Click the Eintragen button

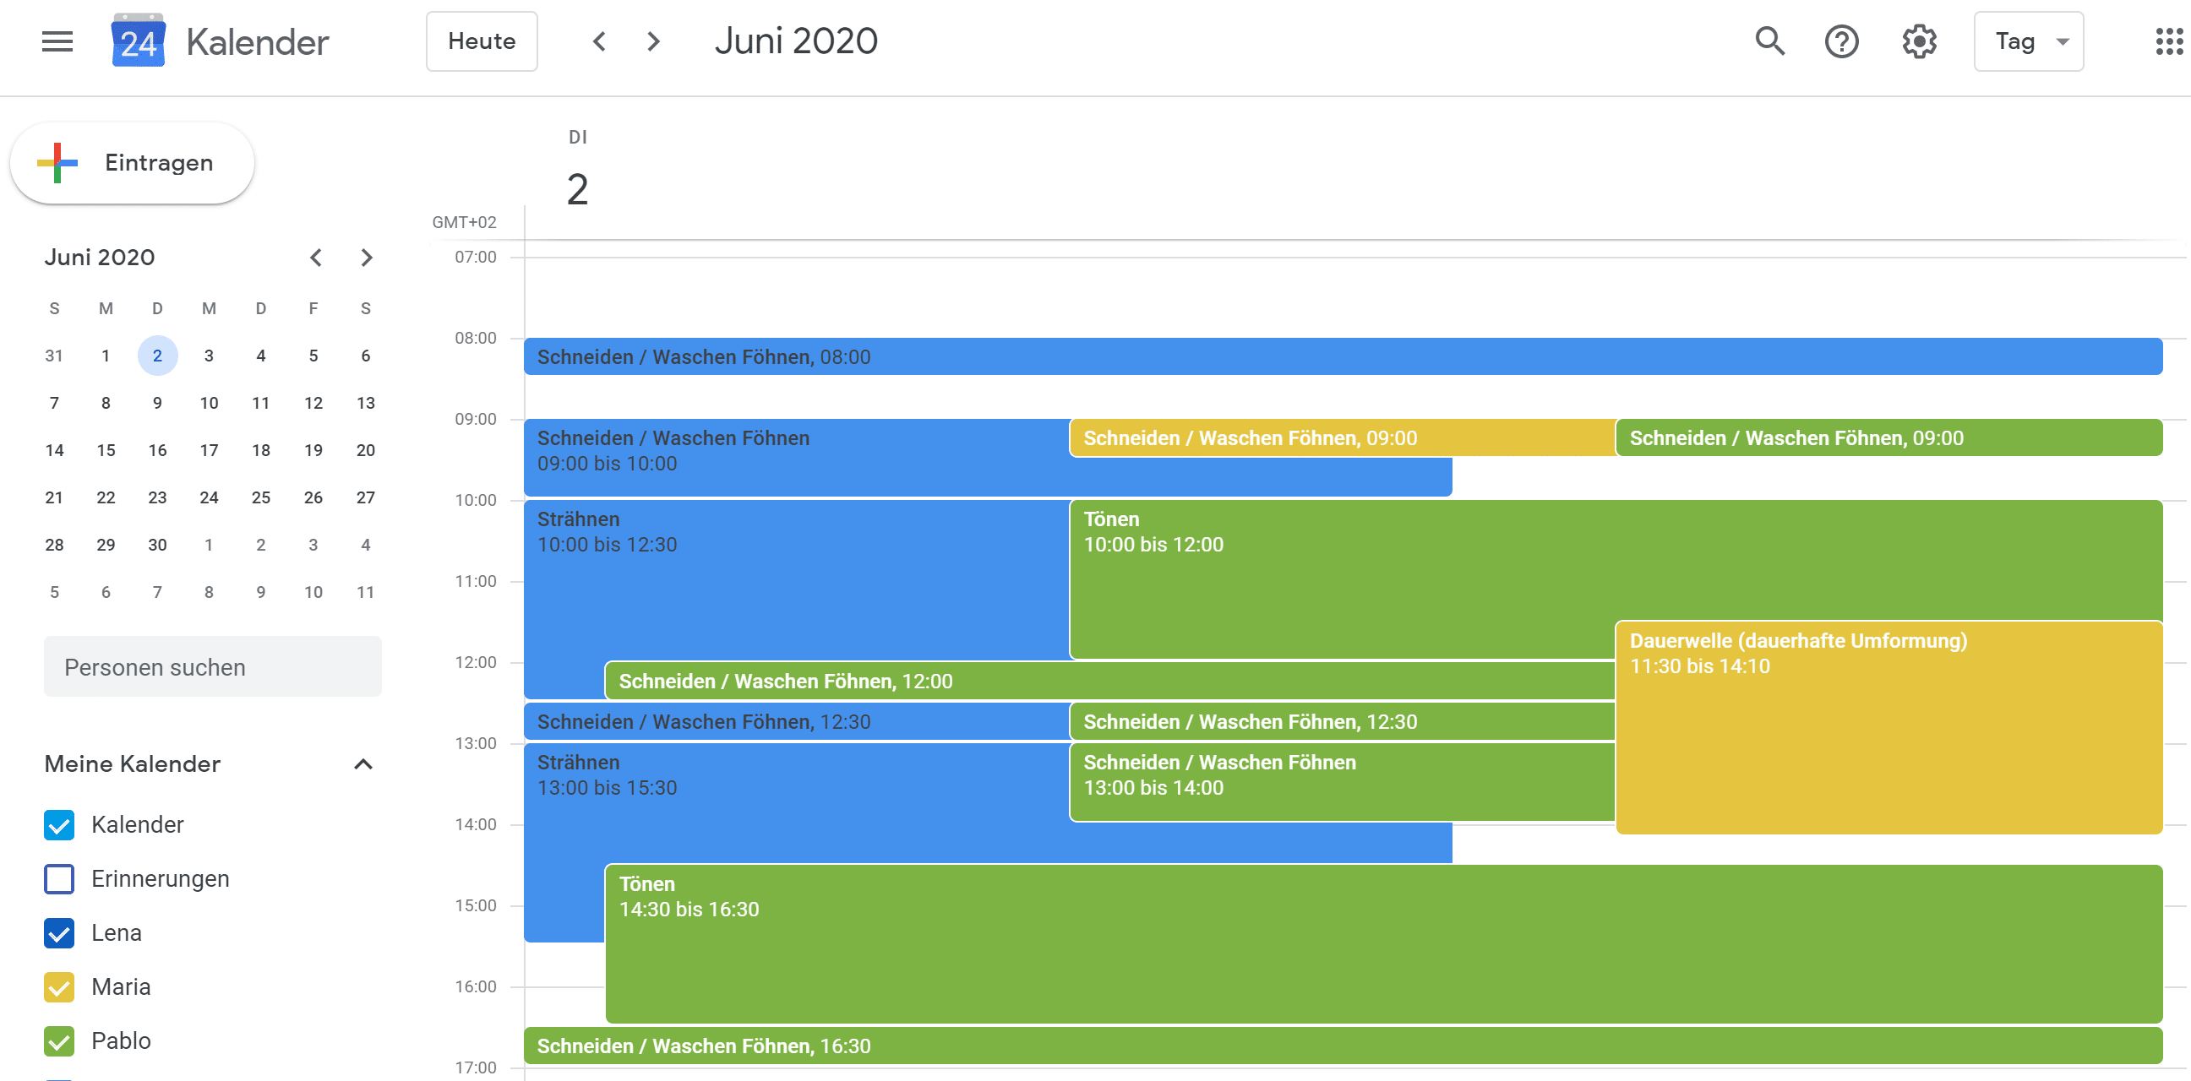158,162
